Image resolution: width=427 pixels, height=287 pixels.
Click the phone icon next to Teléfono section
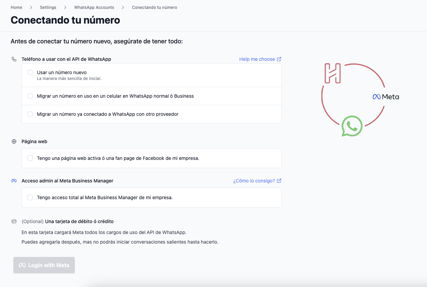point(14,59)
